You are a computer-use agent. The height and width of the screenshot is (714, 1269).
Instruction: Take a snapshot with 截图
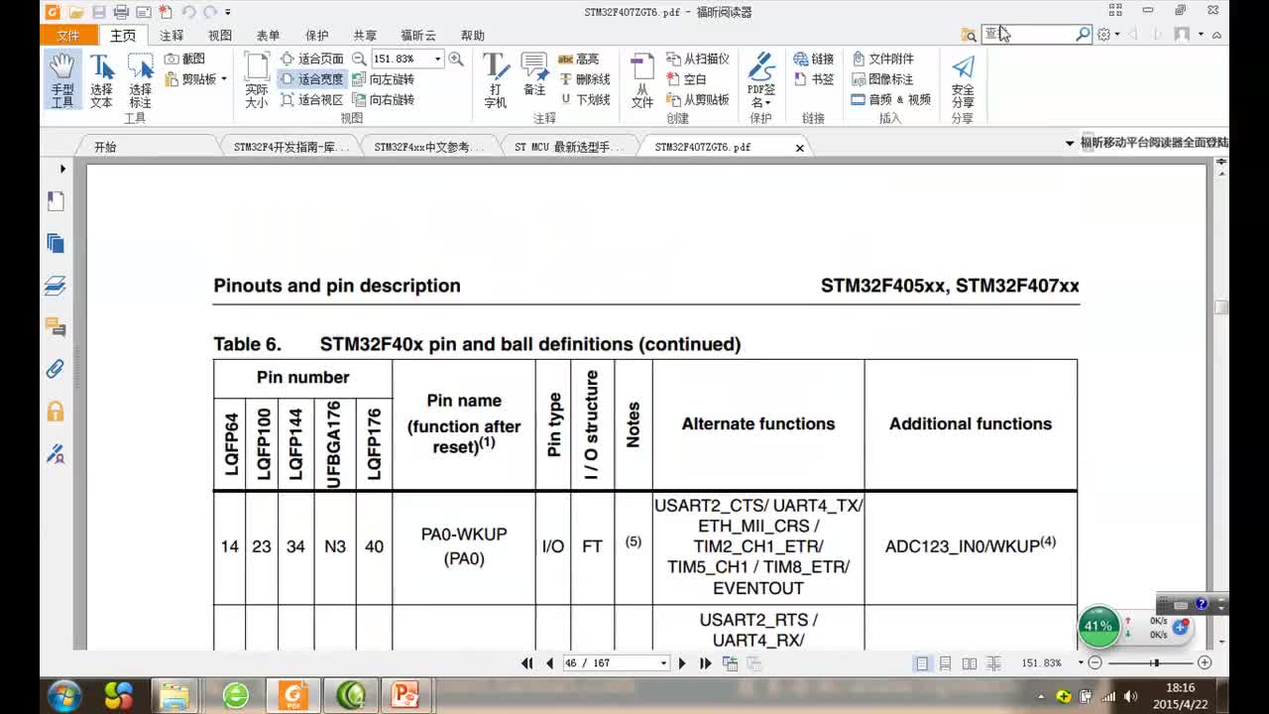click(x=185, y=59)
